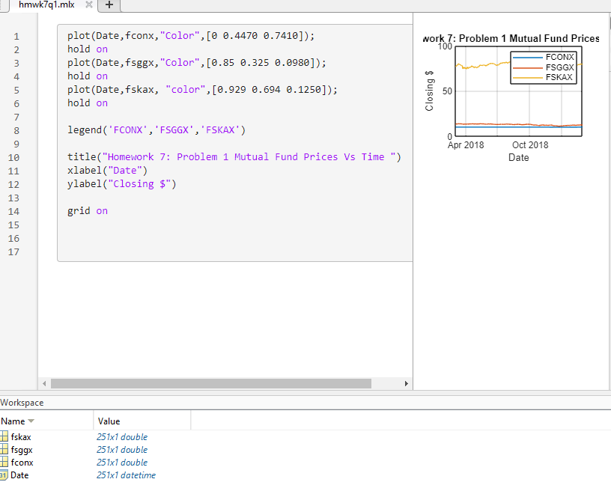611x488 pixels.
Task: Select fsggx variable in Workspace
Action: (22, 450)
